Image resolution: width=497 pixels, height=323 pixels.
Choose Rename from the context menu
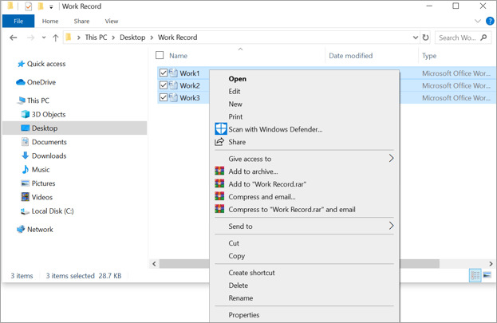point(240,298)
